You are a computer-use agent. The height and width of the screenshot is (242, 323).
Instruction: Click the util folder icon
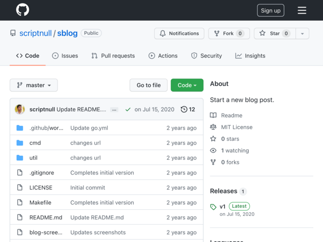coord(20,158)
